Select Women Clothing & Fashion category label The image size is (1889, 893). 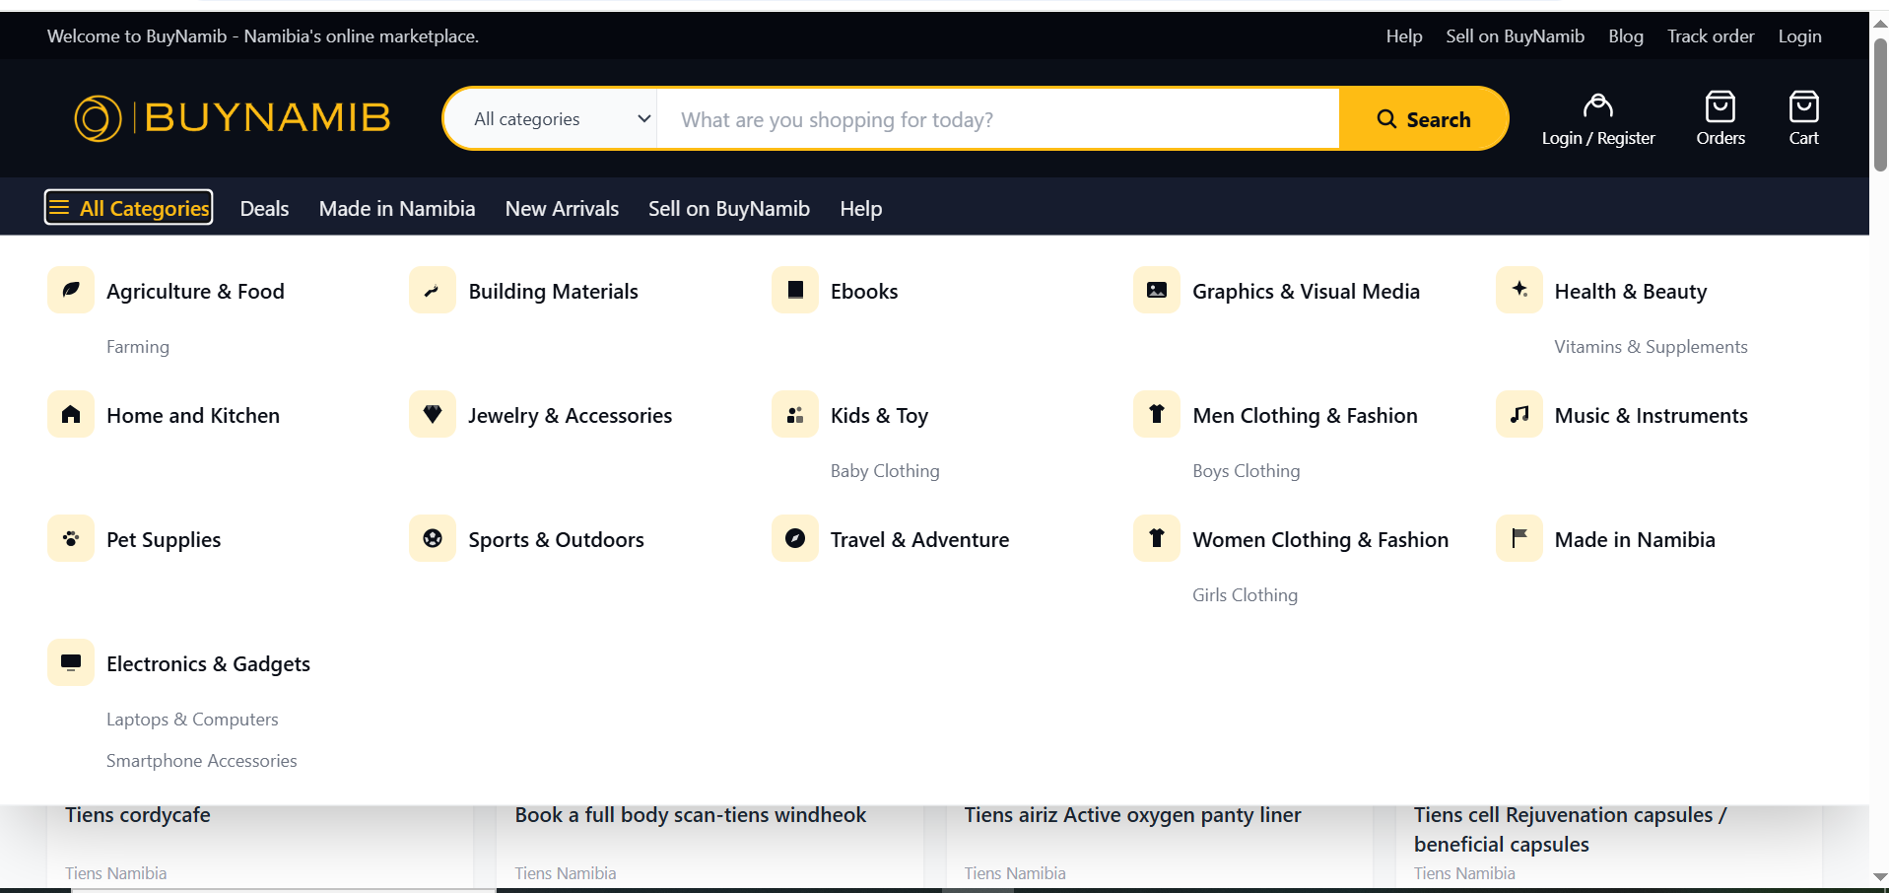1320,540
